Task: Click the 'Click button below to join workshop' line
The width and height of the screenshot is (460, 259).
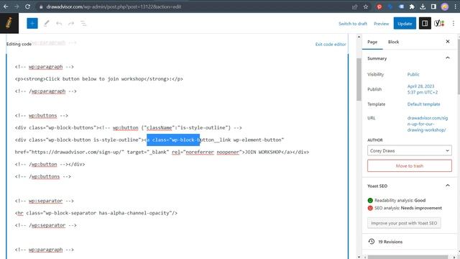Action: pos(99,79)
